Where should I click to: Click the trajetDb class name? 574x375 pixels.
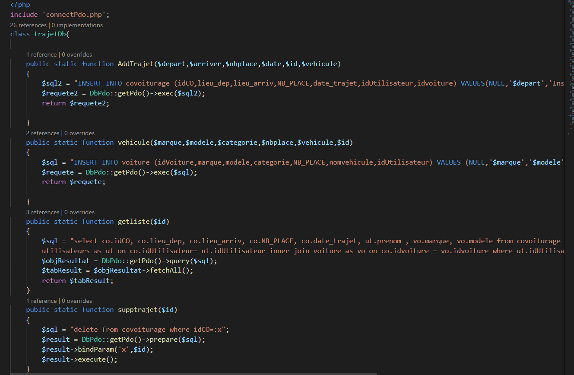pyautogui.click(x=50, y=34)
